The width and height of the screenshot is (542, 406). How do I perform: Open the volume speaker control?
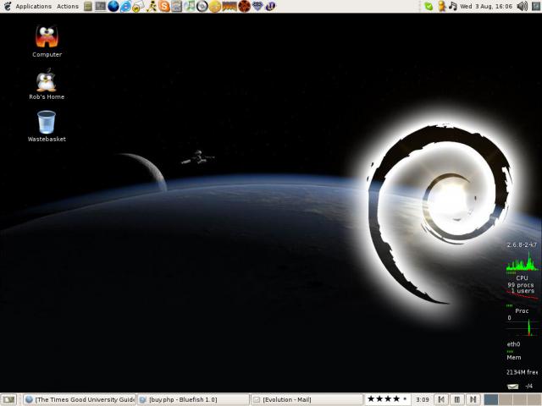pyautogui.click(x=522, y=6)
